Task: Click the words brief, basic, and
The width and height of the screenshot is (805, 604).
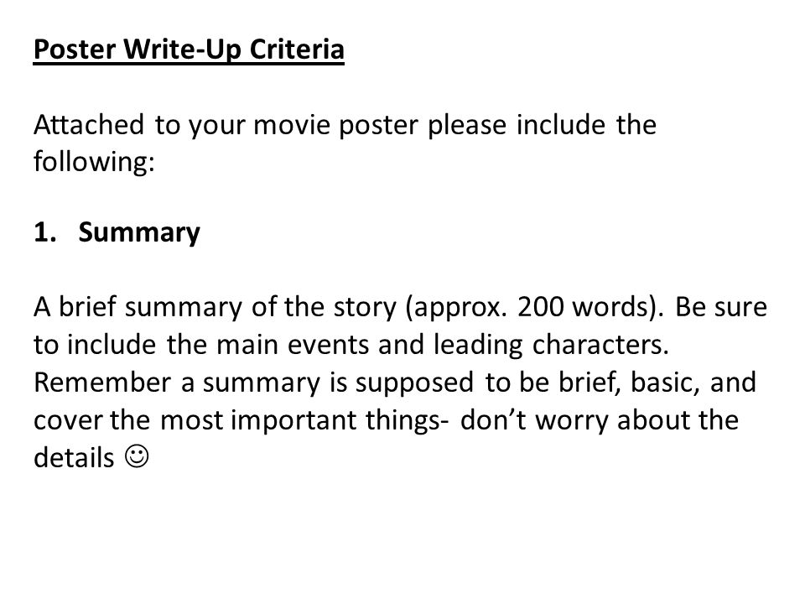Action: pos(657,383)
